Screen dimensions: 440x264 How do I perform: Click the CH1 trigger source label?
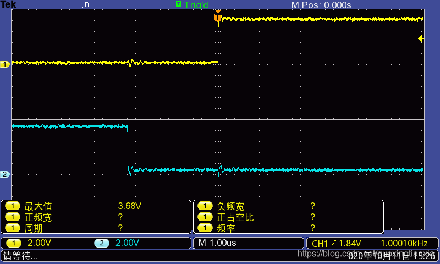[x=320, y=243]
